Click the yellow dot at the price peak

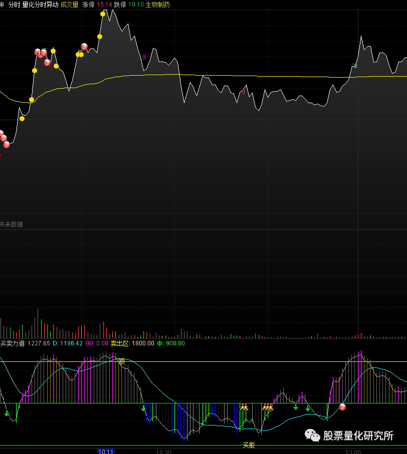(103, 14)
